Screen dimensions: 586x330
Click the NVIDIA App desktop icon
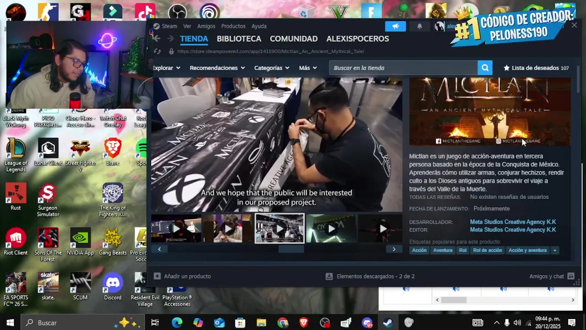80,242
